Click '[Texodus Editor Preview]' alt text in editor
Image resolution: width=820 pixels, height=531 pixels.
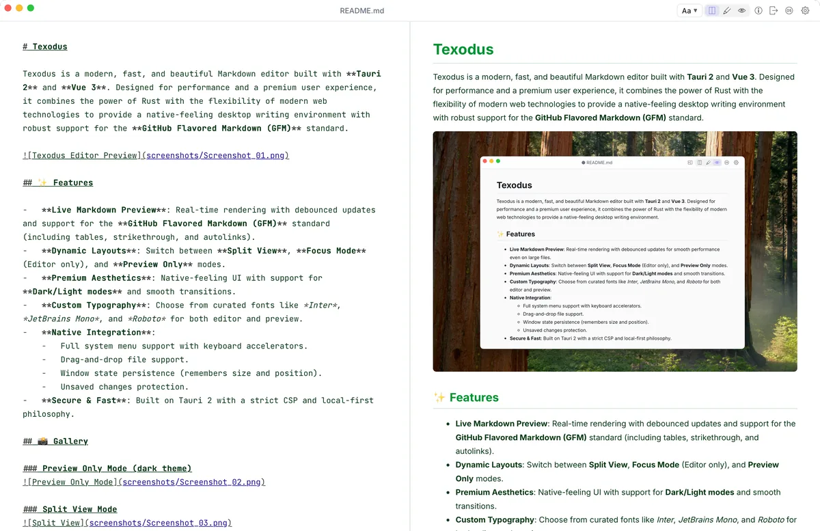pos(85,155)
